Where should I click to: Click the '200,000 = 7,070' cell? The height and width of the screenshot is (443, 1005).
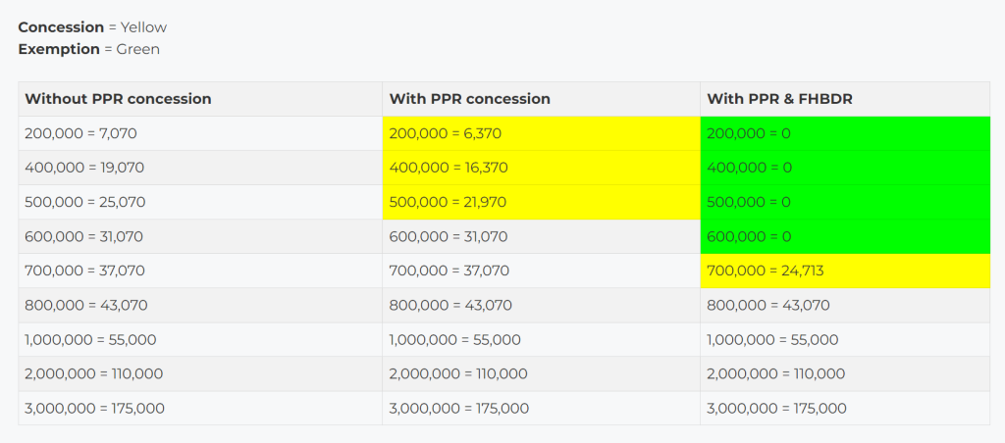point(81,133)
